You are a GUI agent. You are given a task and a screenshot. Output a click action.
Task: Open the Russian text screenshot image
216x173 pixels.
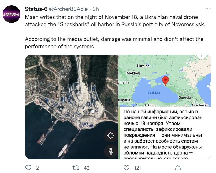click(163, 134)
